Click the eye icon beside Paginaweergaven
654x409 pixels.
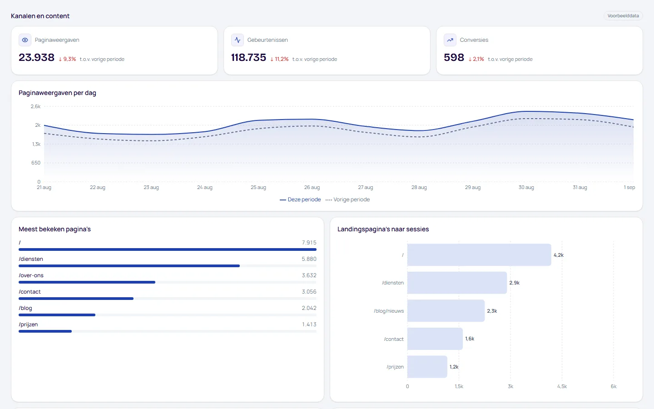(25, 40)
